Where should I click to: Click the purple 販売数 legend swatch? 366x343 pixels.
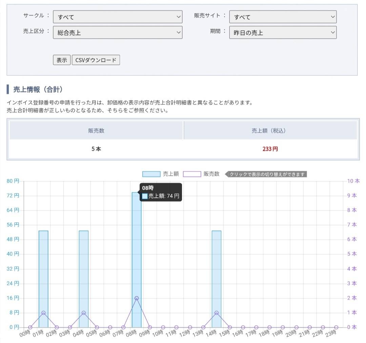(x=192, y=174)
